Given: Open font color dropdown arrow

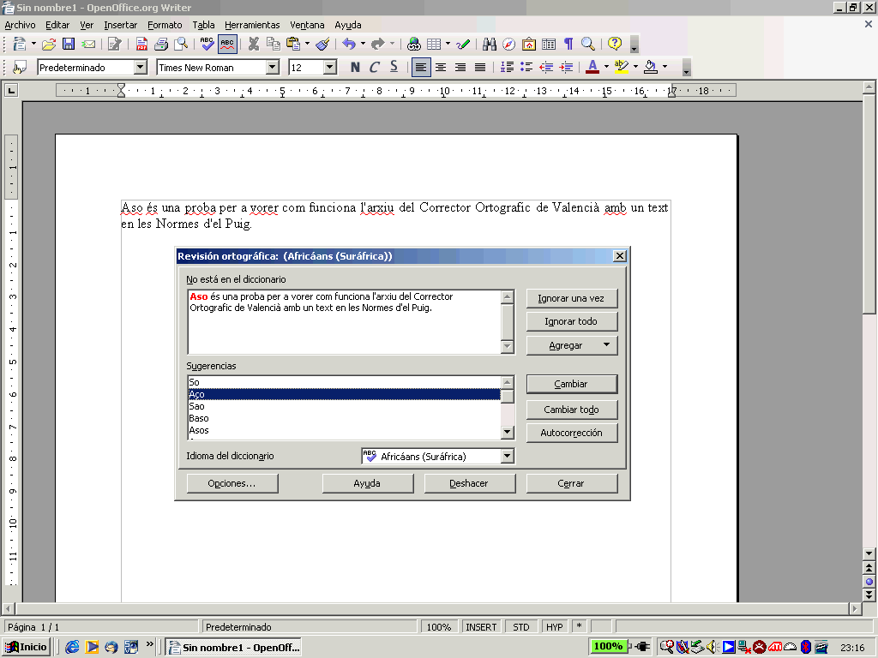Looking at the screenshot, I should (606, 68).
